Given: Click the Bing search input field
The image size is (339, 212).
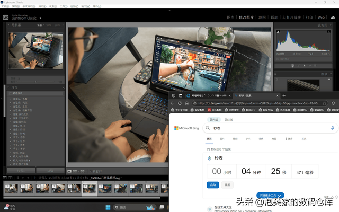Looking at the screenshot, I should 270,128.
